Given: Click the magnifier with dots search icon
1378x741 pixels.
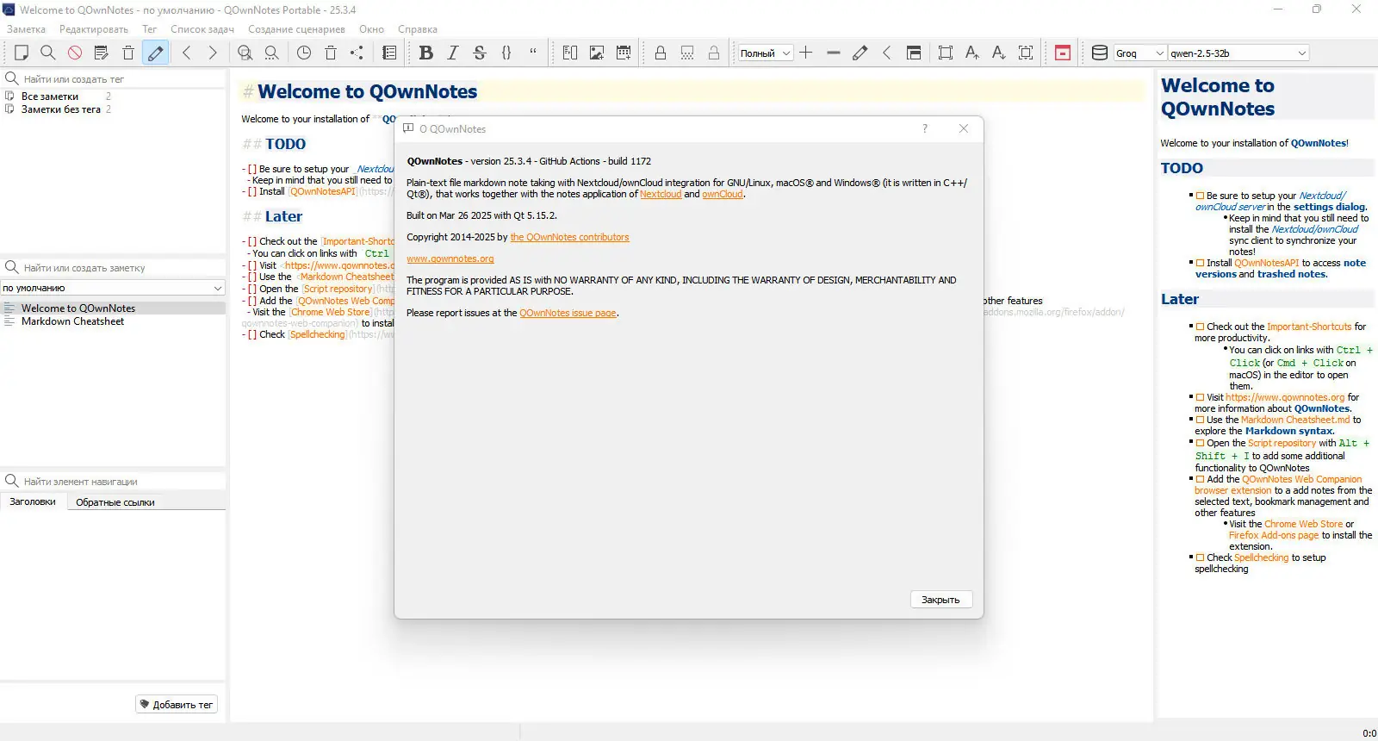Looking at the screenshot, I should click(x=272, y=53).
